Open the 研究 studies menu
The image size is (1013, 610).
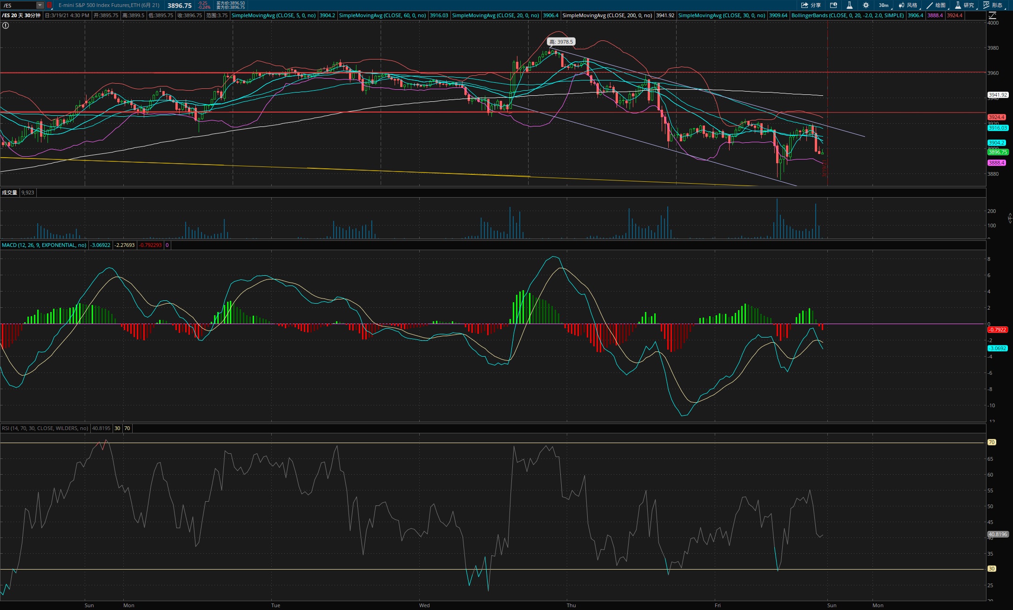click(964, 5)
